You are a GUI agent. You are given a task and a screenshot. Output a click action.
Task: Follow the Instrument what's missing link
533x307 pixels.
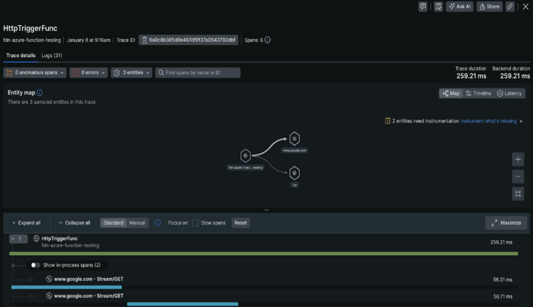click(488, 121)
